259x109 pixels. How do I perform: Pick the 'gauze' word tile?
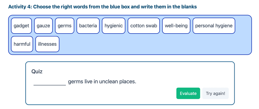43,26
